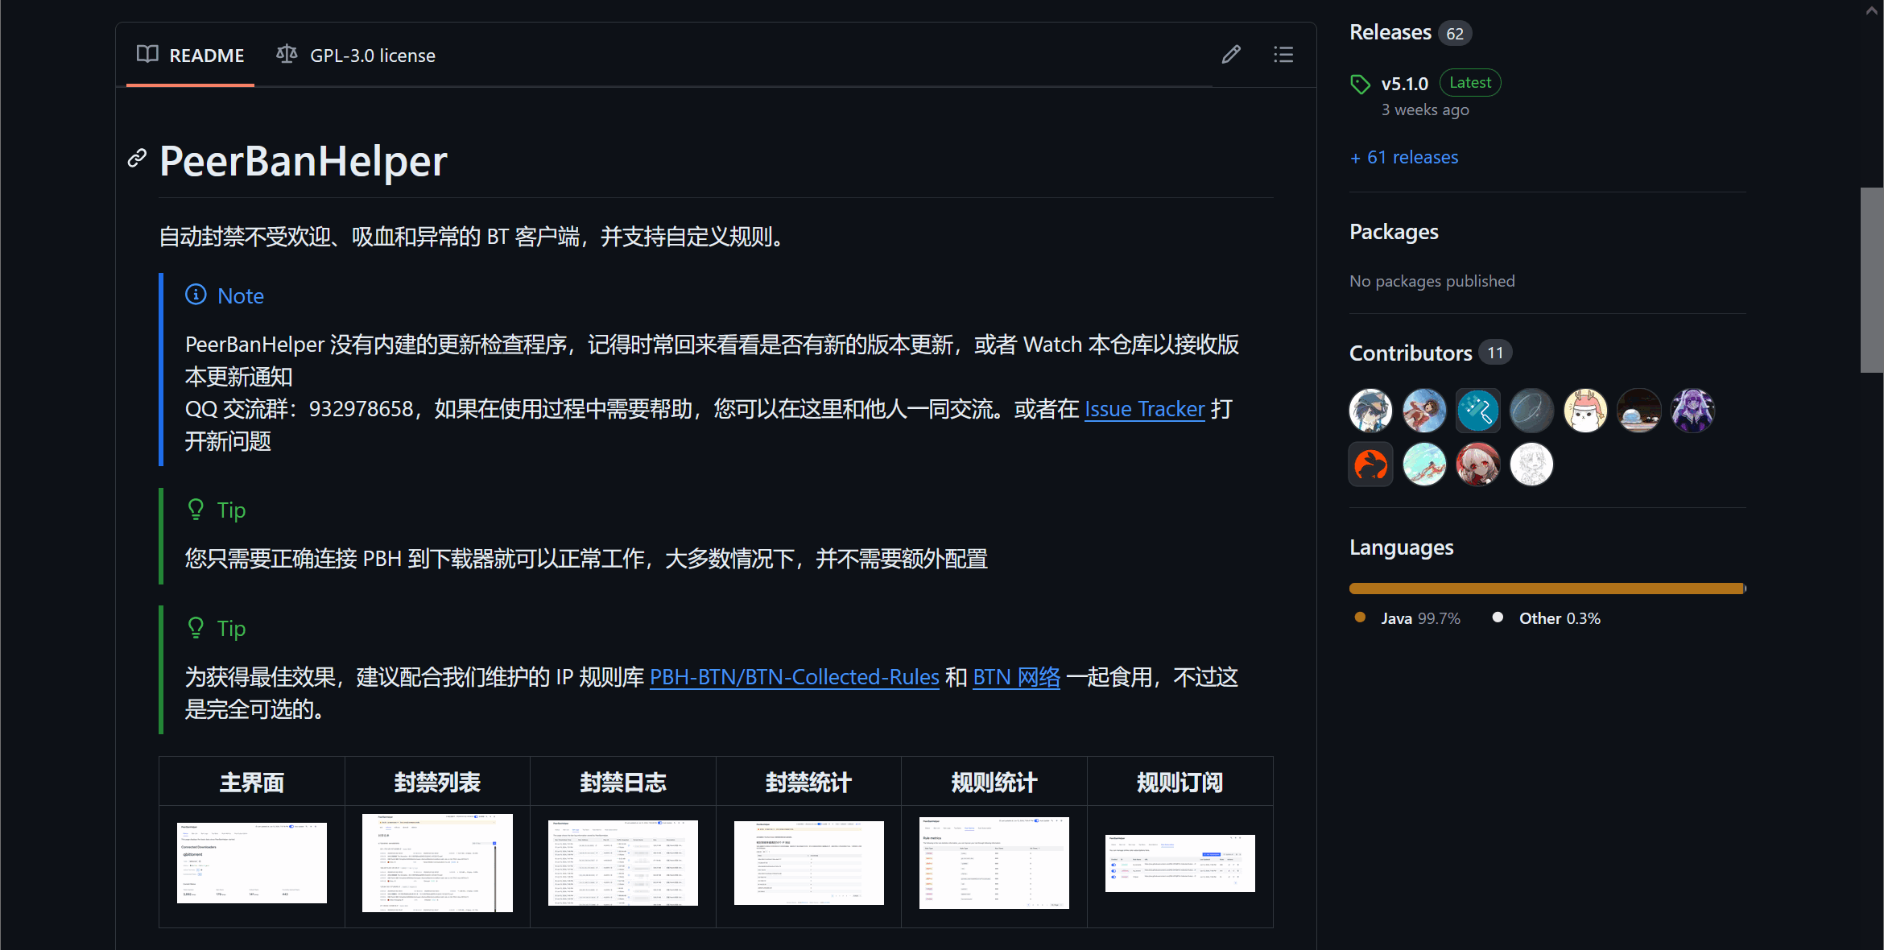Screen dimensions: 1884x950
Task: Click the '3 weeks ago' release date
Action: 1425,109
